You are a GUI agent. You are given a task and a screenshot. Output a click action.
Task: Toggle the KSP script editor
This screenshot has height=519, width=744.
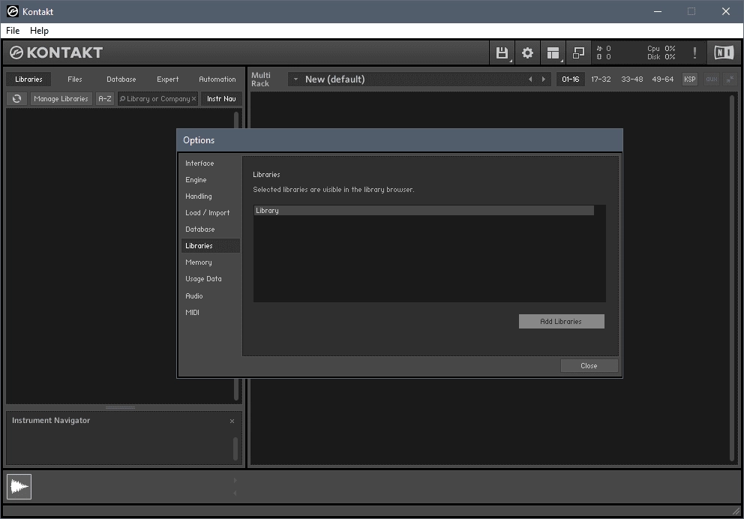pyautogui.click(x=689, y=79)
